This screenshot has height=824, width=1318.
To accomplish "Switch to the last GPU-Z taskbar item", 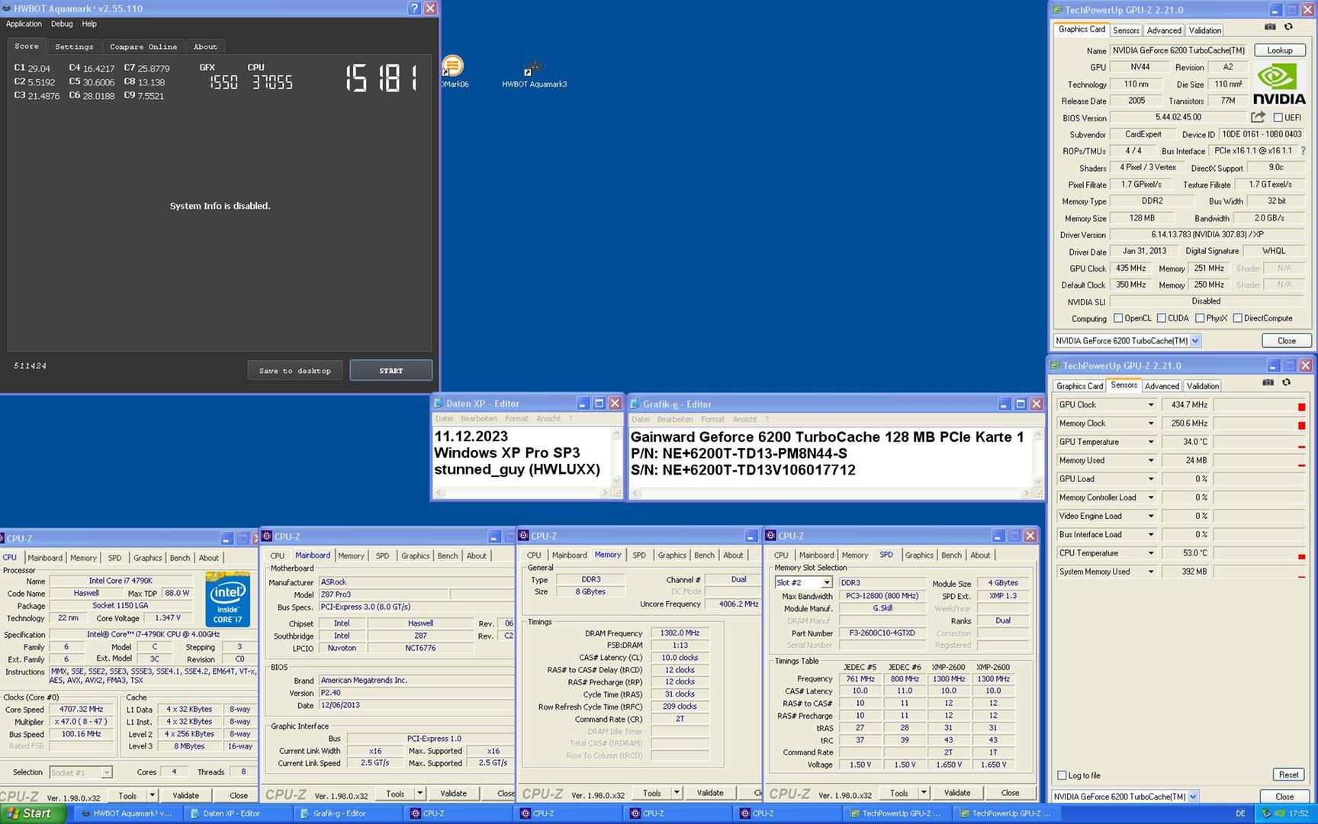I will point(1007,813).
